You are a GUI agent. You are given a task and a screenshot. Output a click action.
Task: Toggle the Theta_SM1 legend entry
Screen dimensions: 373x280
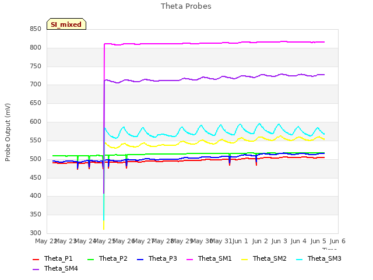(209, 259)
